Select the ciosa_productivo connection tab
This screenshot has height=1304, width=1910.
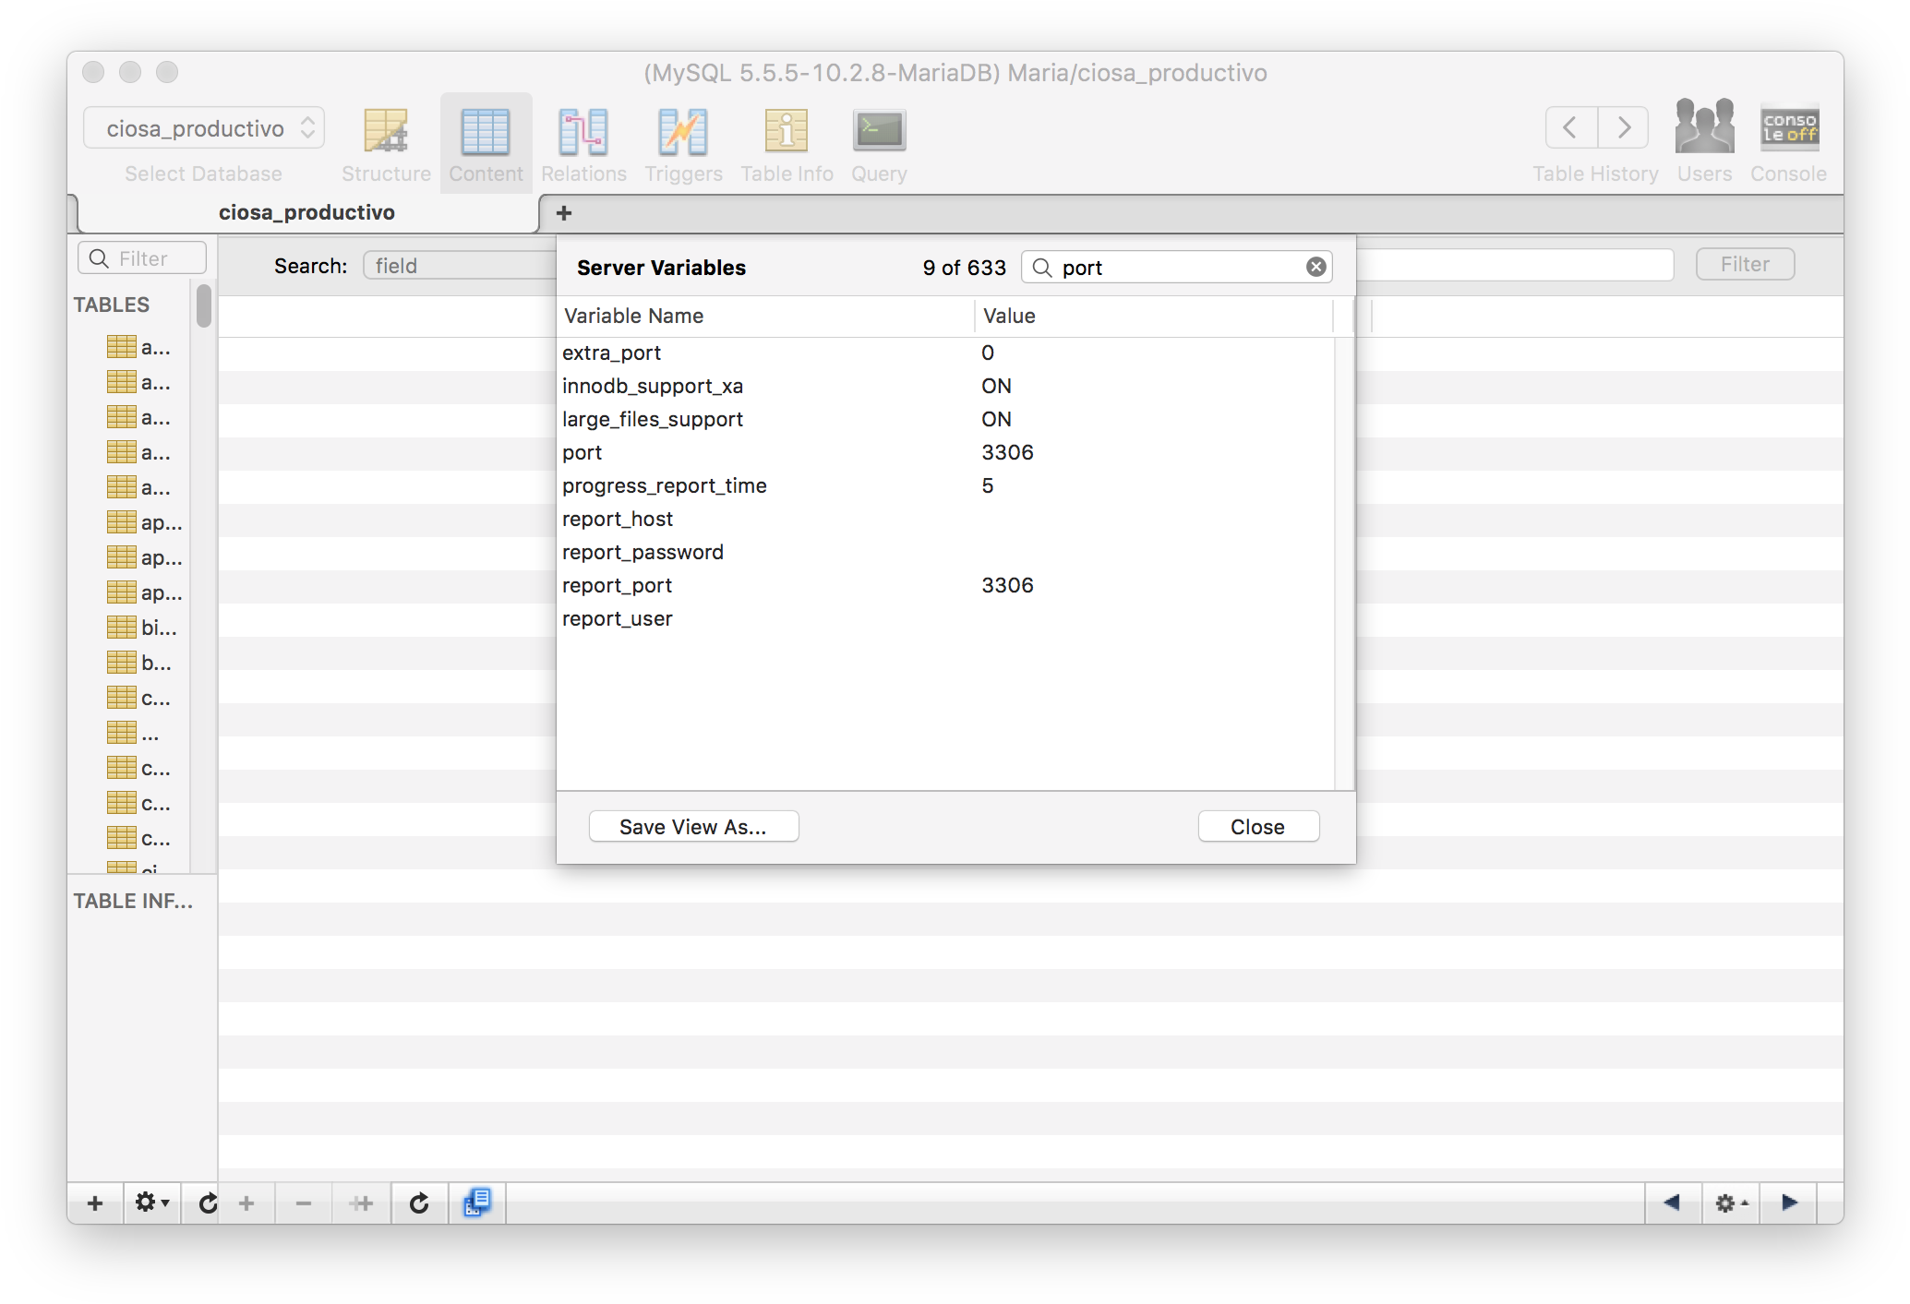[x=306, y=212]
